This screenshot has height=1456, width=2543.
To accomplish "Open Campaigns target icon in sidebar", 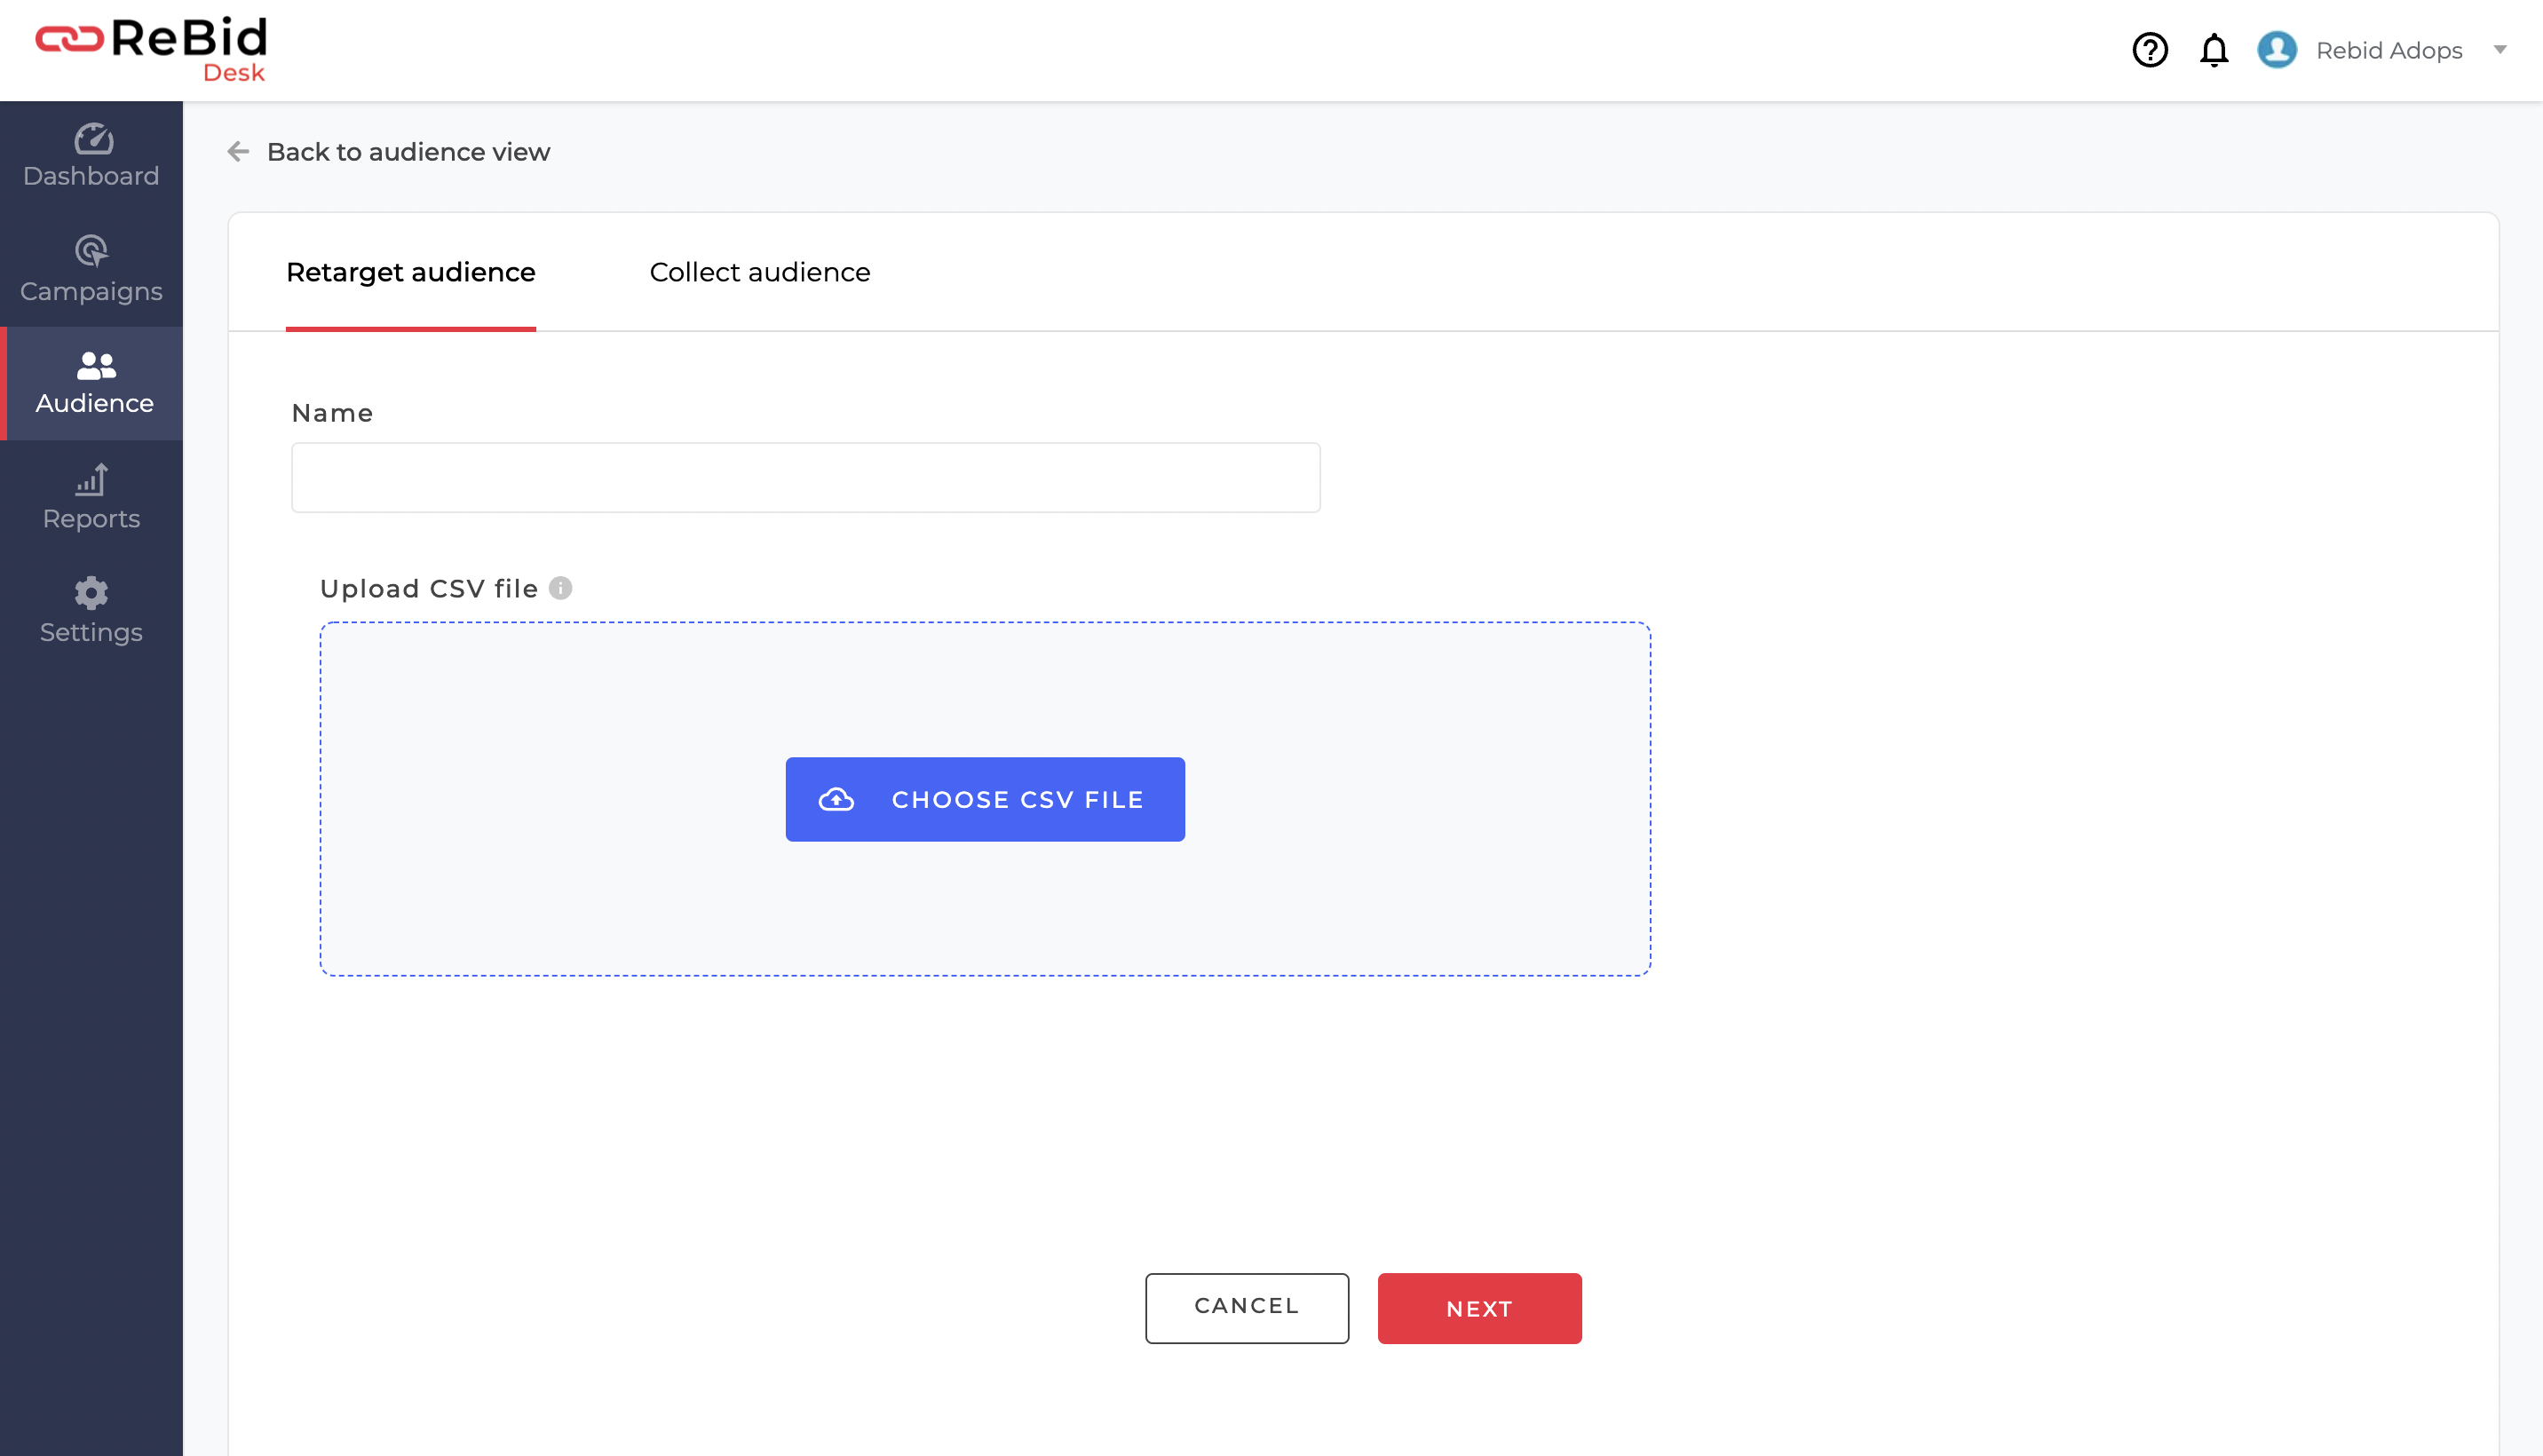I will pyautogui.click(x=91, y=251).
